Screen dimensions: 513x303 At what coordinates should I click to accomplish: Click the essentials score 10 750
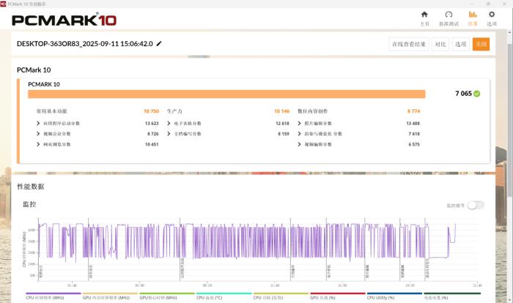coord(151,111)
